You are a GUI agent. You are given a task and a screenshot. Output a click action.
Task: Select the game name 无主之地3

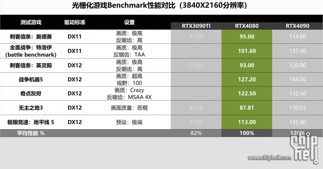[x=31, y=108]
